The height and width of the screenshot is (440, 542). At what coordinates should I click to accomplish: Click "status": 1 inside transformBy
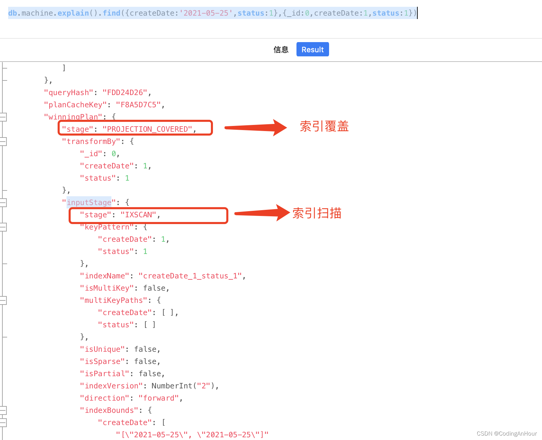tap(105, 178)
